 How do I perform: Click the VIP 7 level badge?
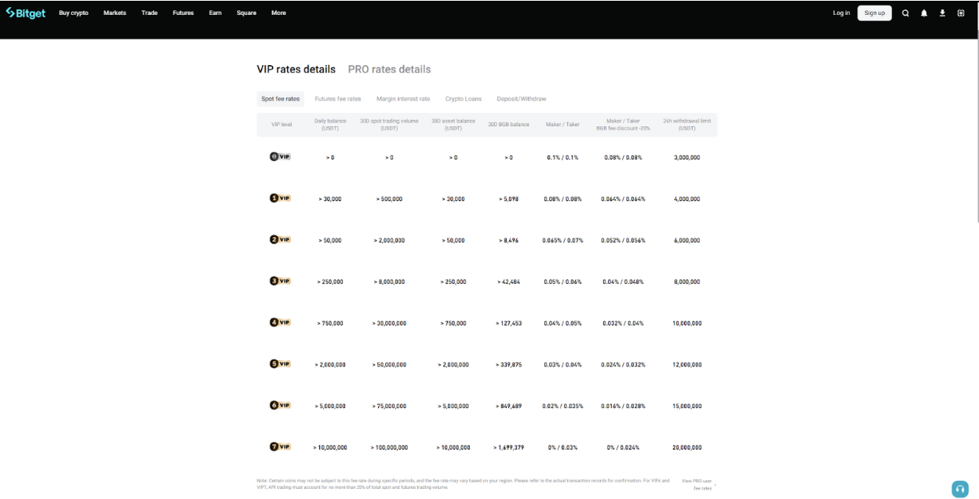pos(280,446)
